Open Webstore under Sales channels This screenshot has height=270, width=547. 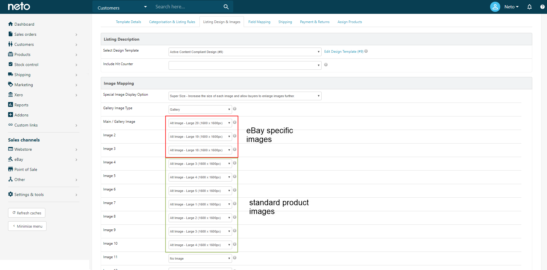tap(23, 149)
